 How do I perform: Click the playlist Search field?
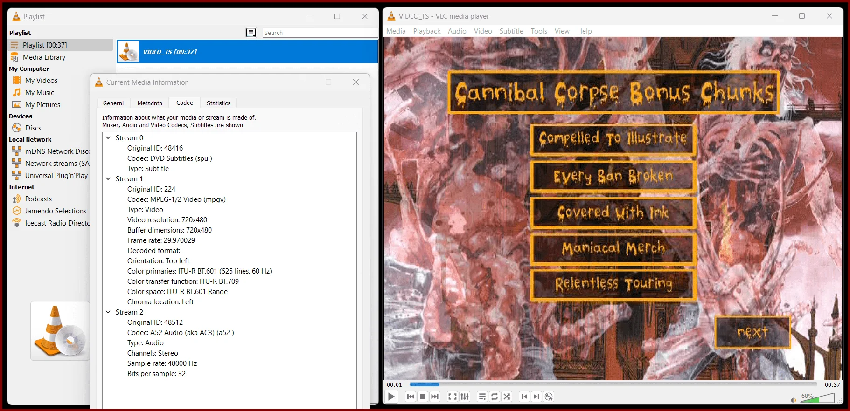pos(320,33)
